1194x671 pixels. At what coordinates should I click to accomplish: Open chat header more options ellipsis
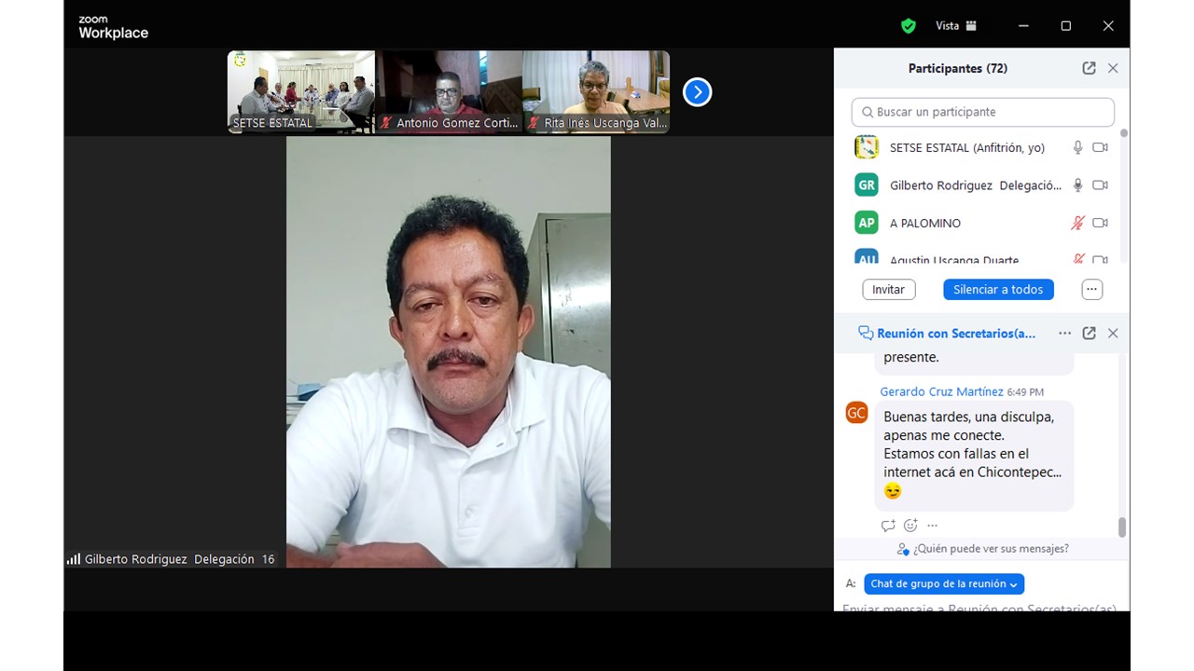pos(1064,333)
